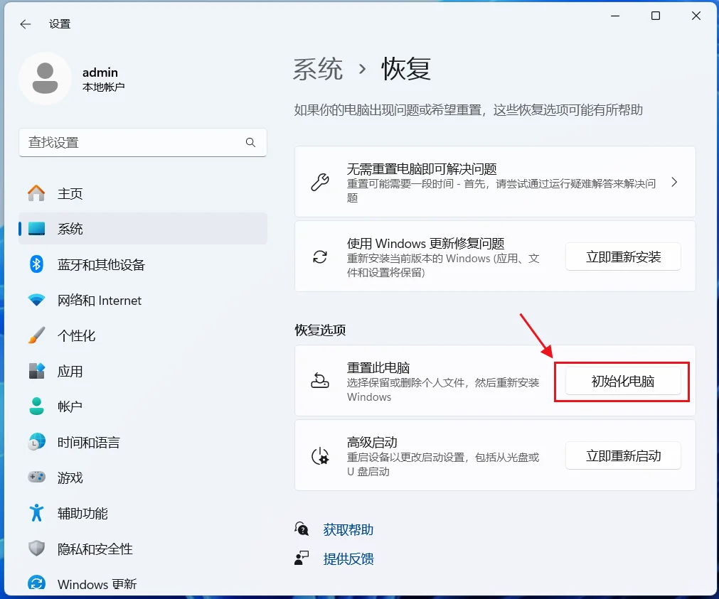Select 时间和语言 settings

88,442
